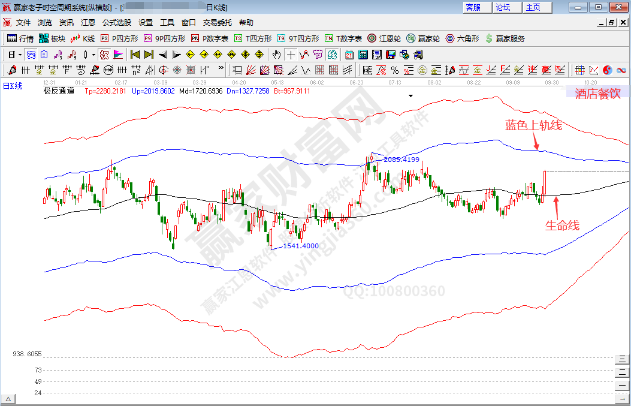Screen dimensions: 631x406
Task: Open the 公式选股 menu
Action: [117, 23]
